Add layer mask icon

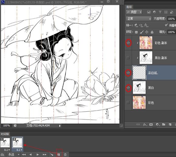(151, 124)
